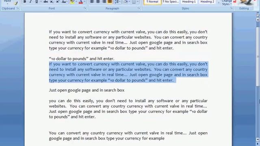
Task: Apply the Borders button
Action: tap(134, 2)
